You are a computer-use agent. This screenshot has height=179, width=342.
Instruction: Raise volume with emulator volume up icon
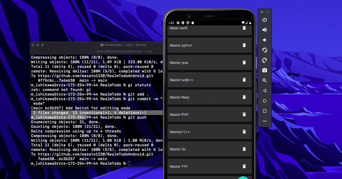coord(265,30)
